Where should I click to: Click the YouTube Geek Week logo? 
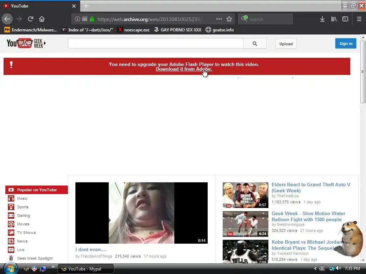[x=25, y=43]
